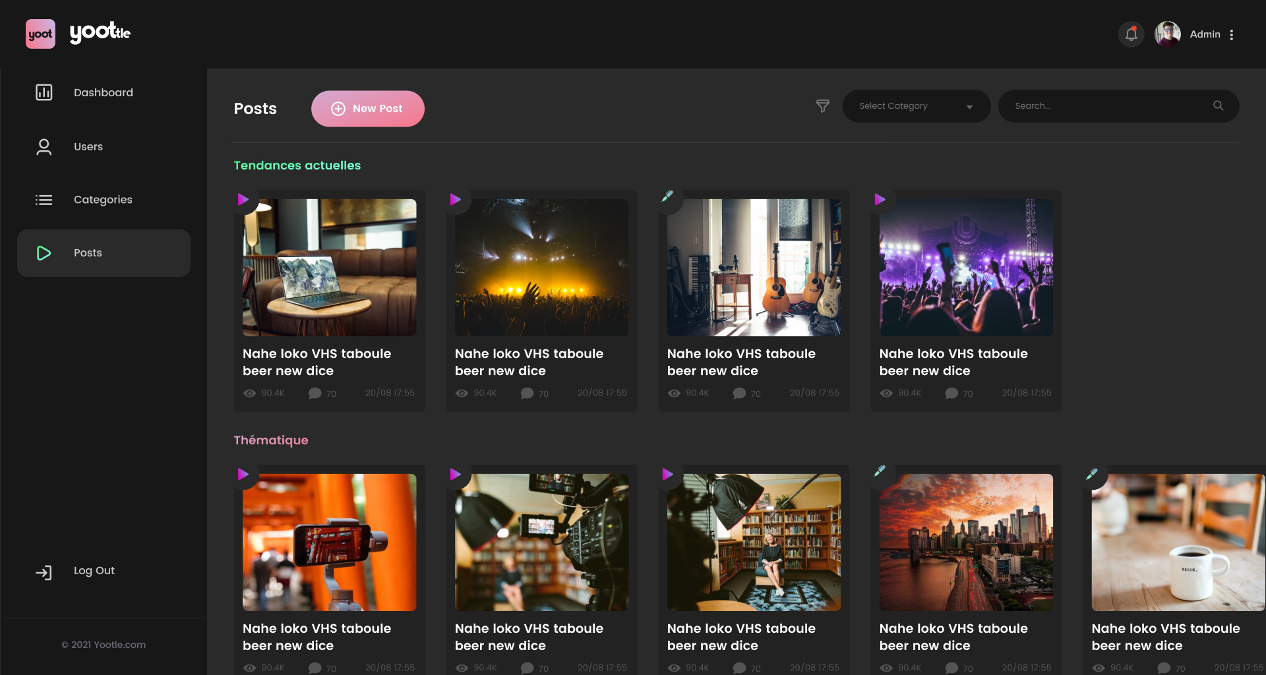Viewport: 1266px width, 675px height.
Task: Click the yoot logo icon
Action: [x=40, y=34]
